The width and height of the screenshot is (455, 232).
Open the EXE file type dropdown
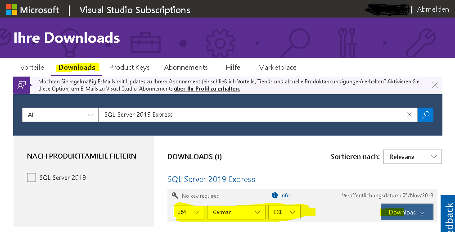coord(284,212)
